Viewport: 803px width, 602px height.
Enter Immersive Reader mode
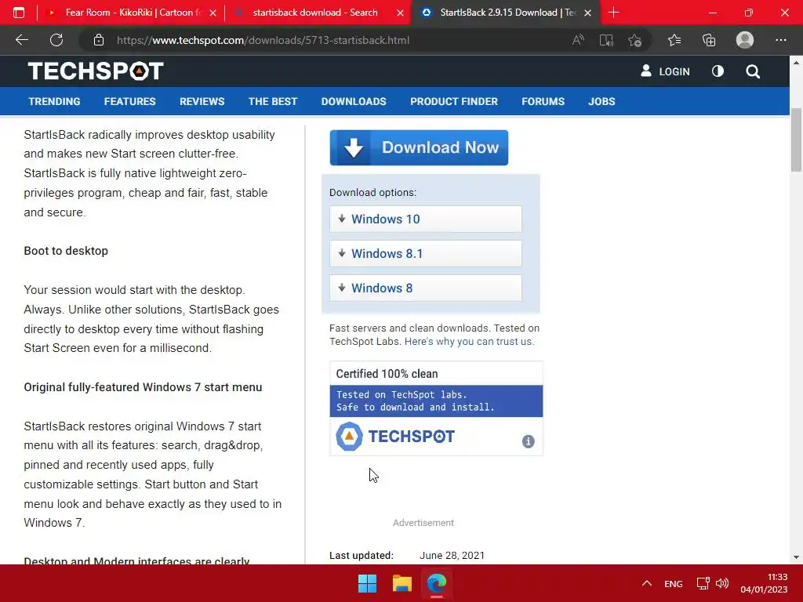[x=606, y=40]
